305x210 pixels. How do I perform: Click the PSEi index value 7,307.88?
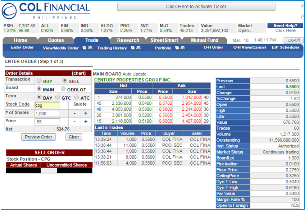pos(27,26)
